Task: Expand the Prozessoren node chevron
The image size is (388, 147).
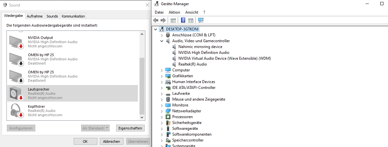Action: point(162,117)
